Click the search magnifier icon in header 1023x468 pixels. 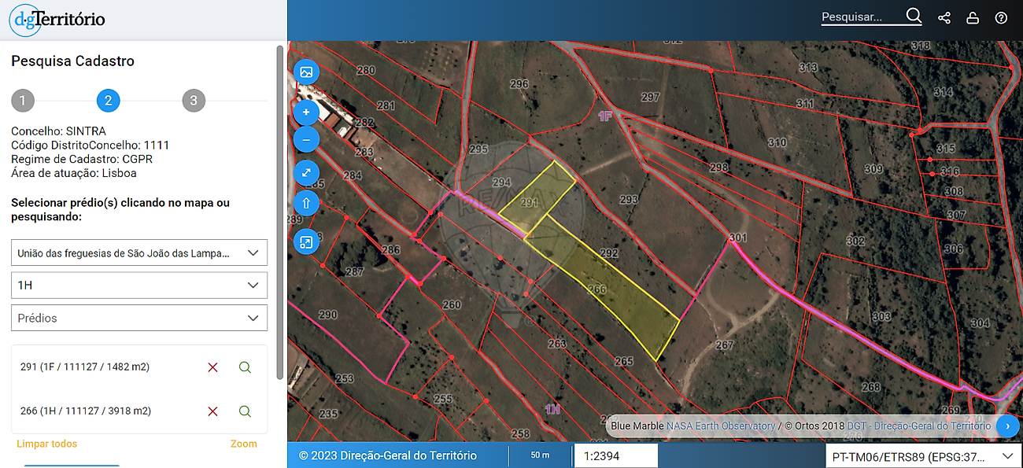pos(913,17)
